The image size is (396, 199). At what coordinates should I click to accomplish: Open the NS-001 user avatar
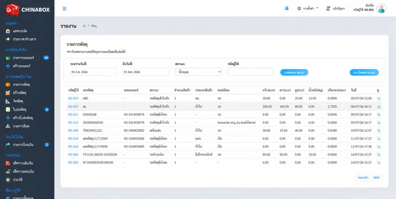[381, 8]
